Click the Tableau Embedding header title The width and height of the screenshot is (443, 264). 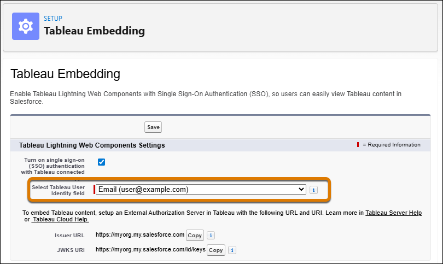(x=95, y=31)
